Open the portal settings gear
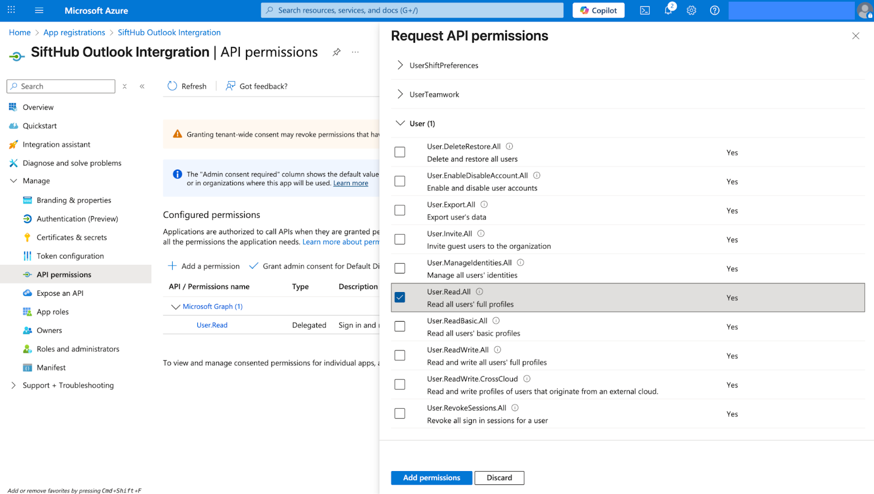The width and height of the screenshot is (874, 494). click(692, 10)
